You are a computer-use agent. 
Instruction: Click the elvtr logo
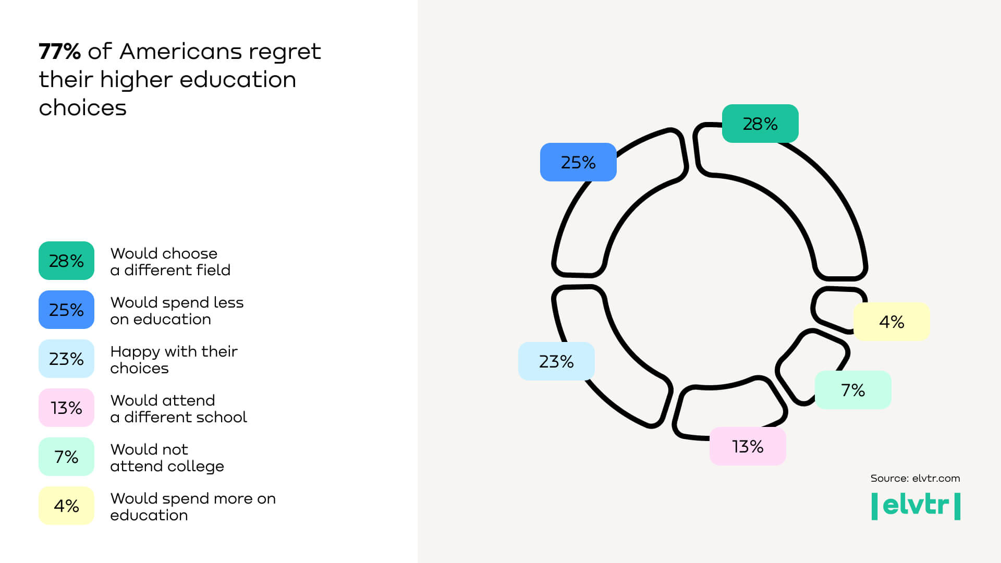click(x=915, y=506)
